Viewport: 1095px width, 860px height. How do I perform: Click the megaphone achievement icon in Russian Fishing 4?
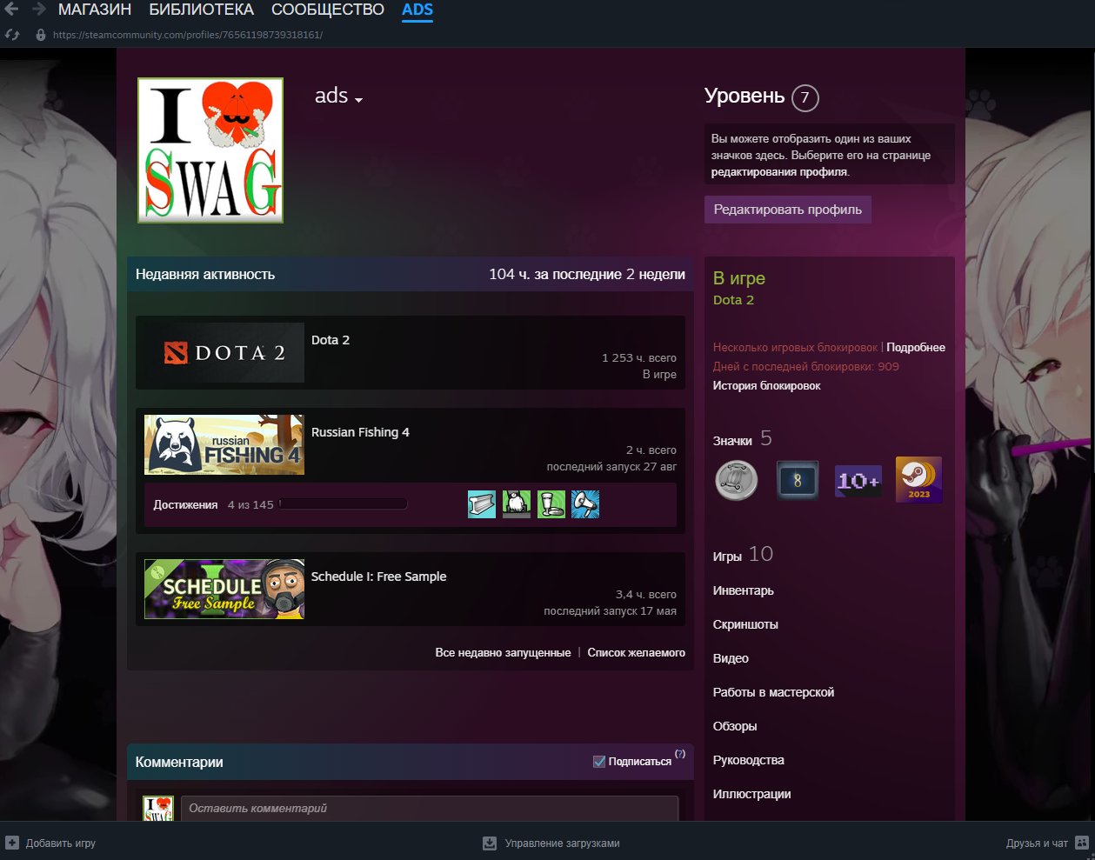point(585,504)
